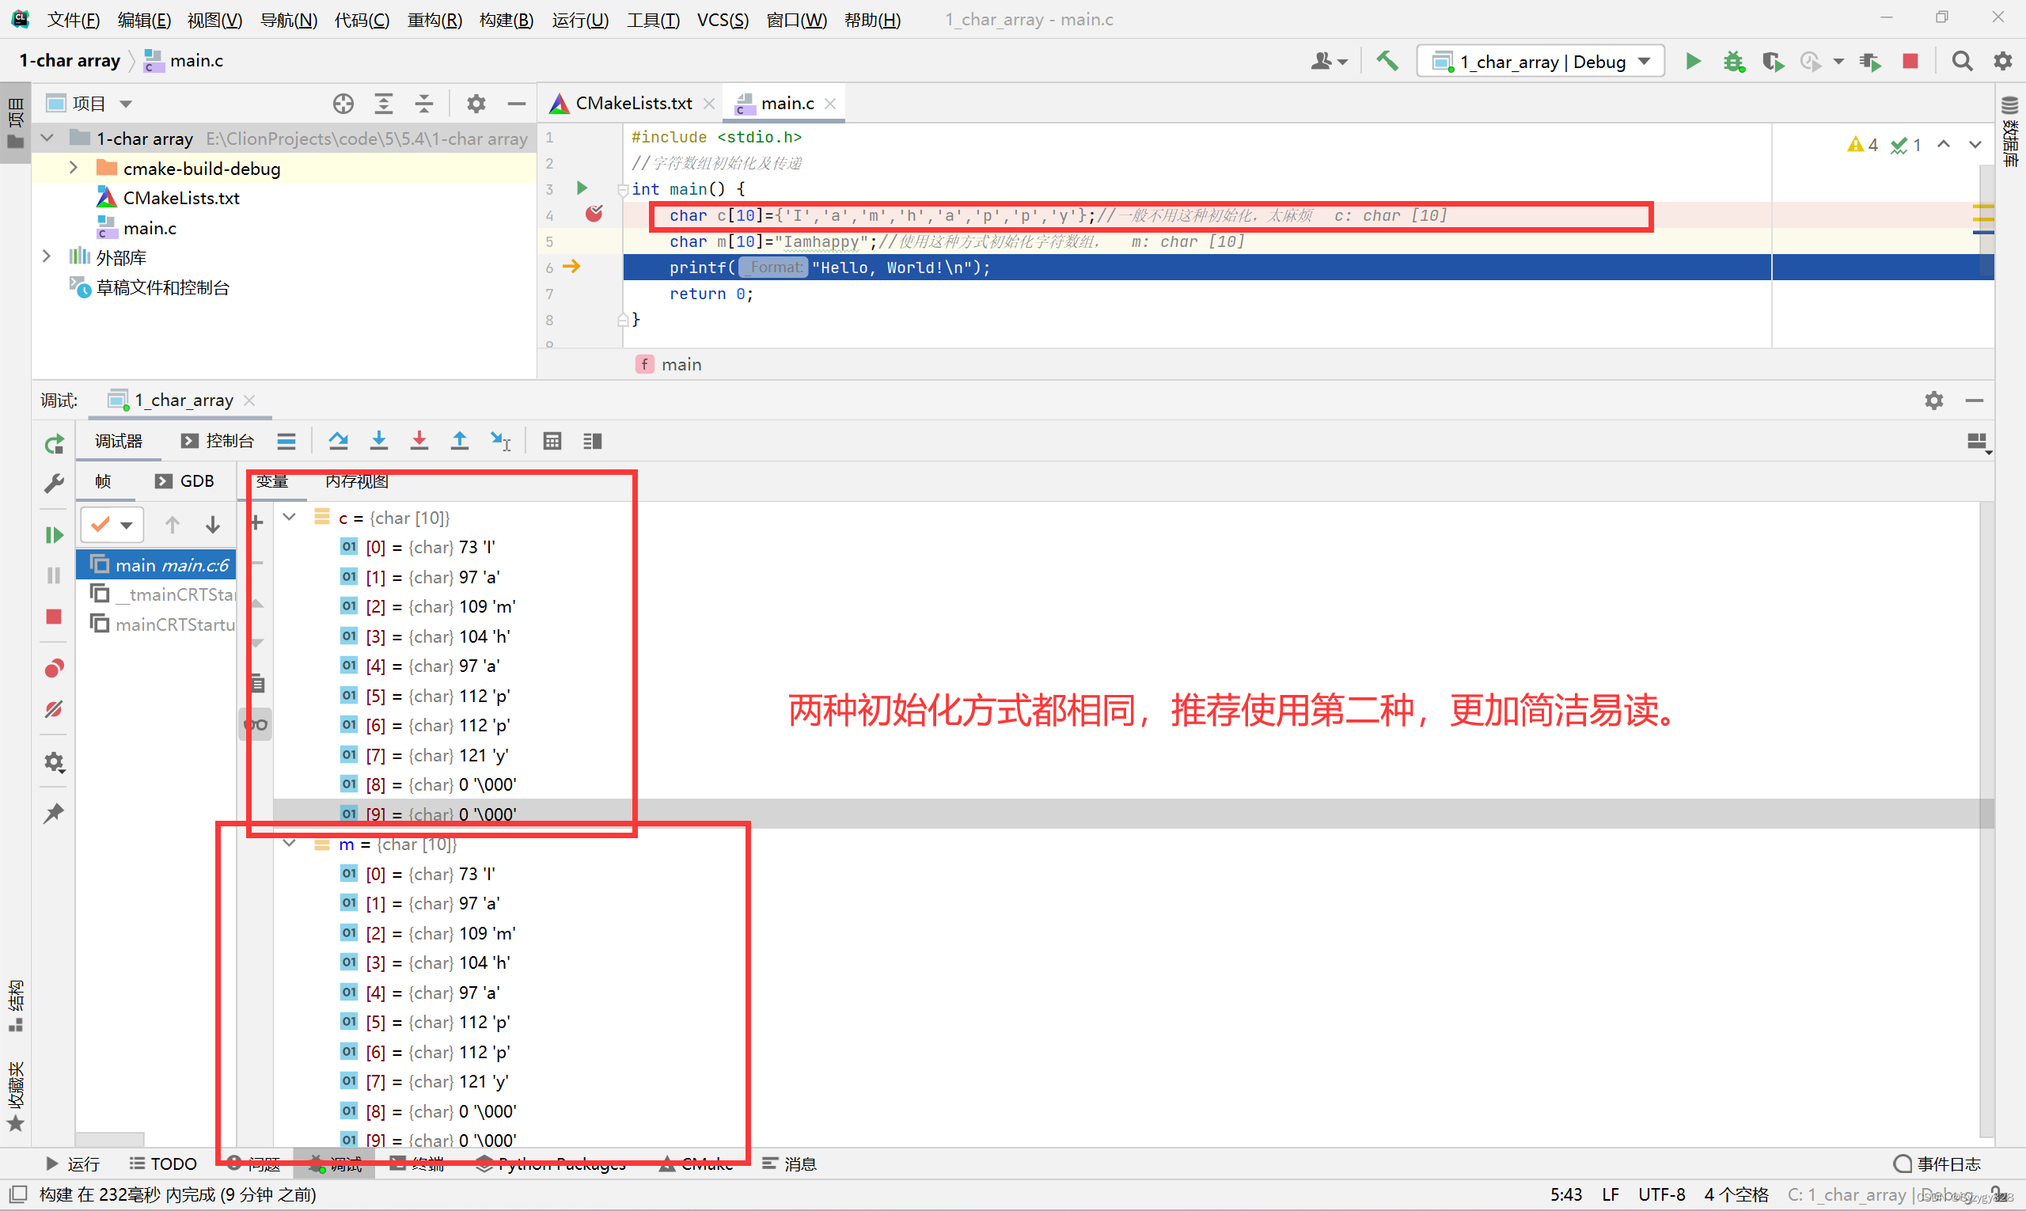2026x1211 pixels.
Task: Open Evaluate Expression calculator icon
Action: (552, 442)
